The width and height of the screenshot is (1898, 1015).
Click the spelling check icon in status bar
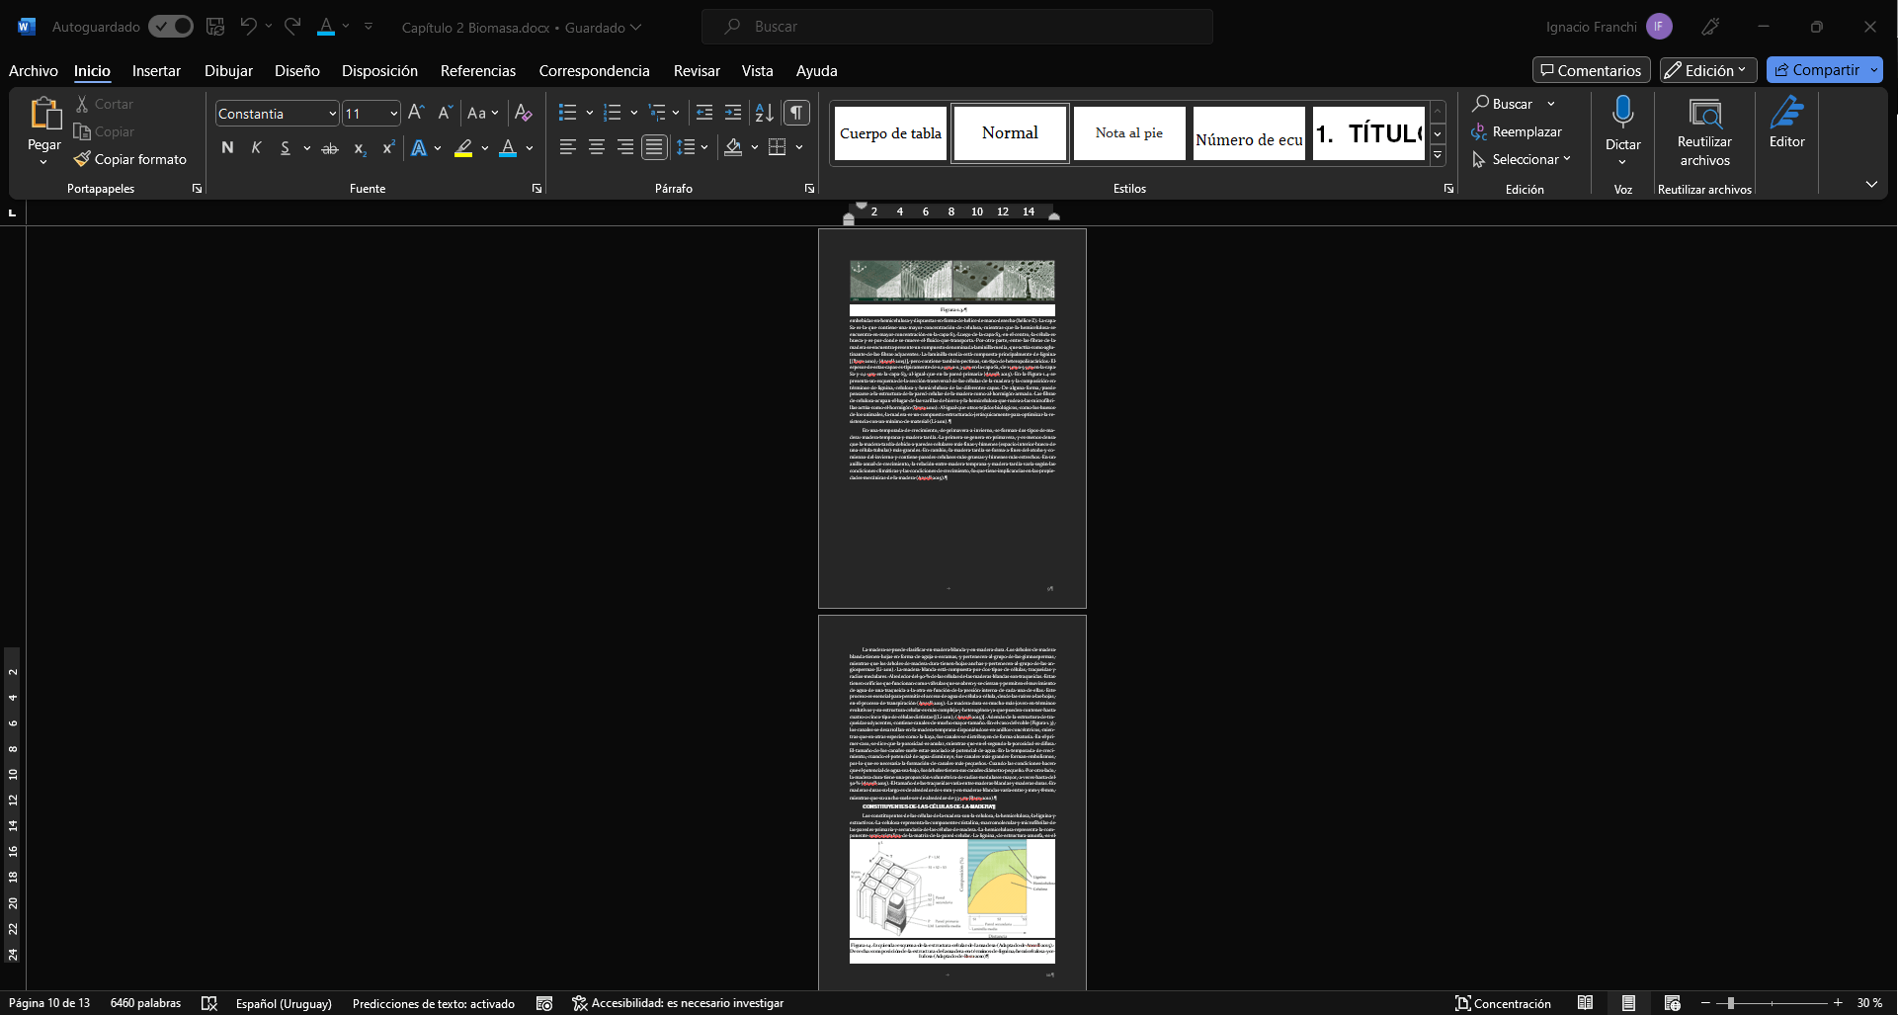(x=209, y=1003)
